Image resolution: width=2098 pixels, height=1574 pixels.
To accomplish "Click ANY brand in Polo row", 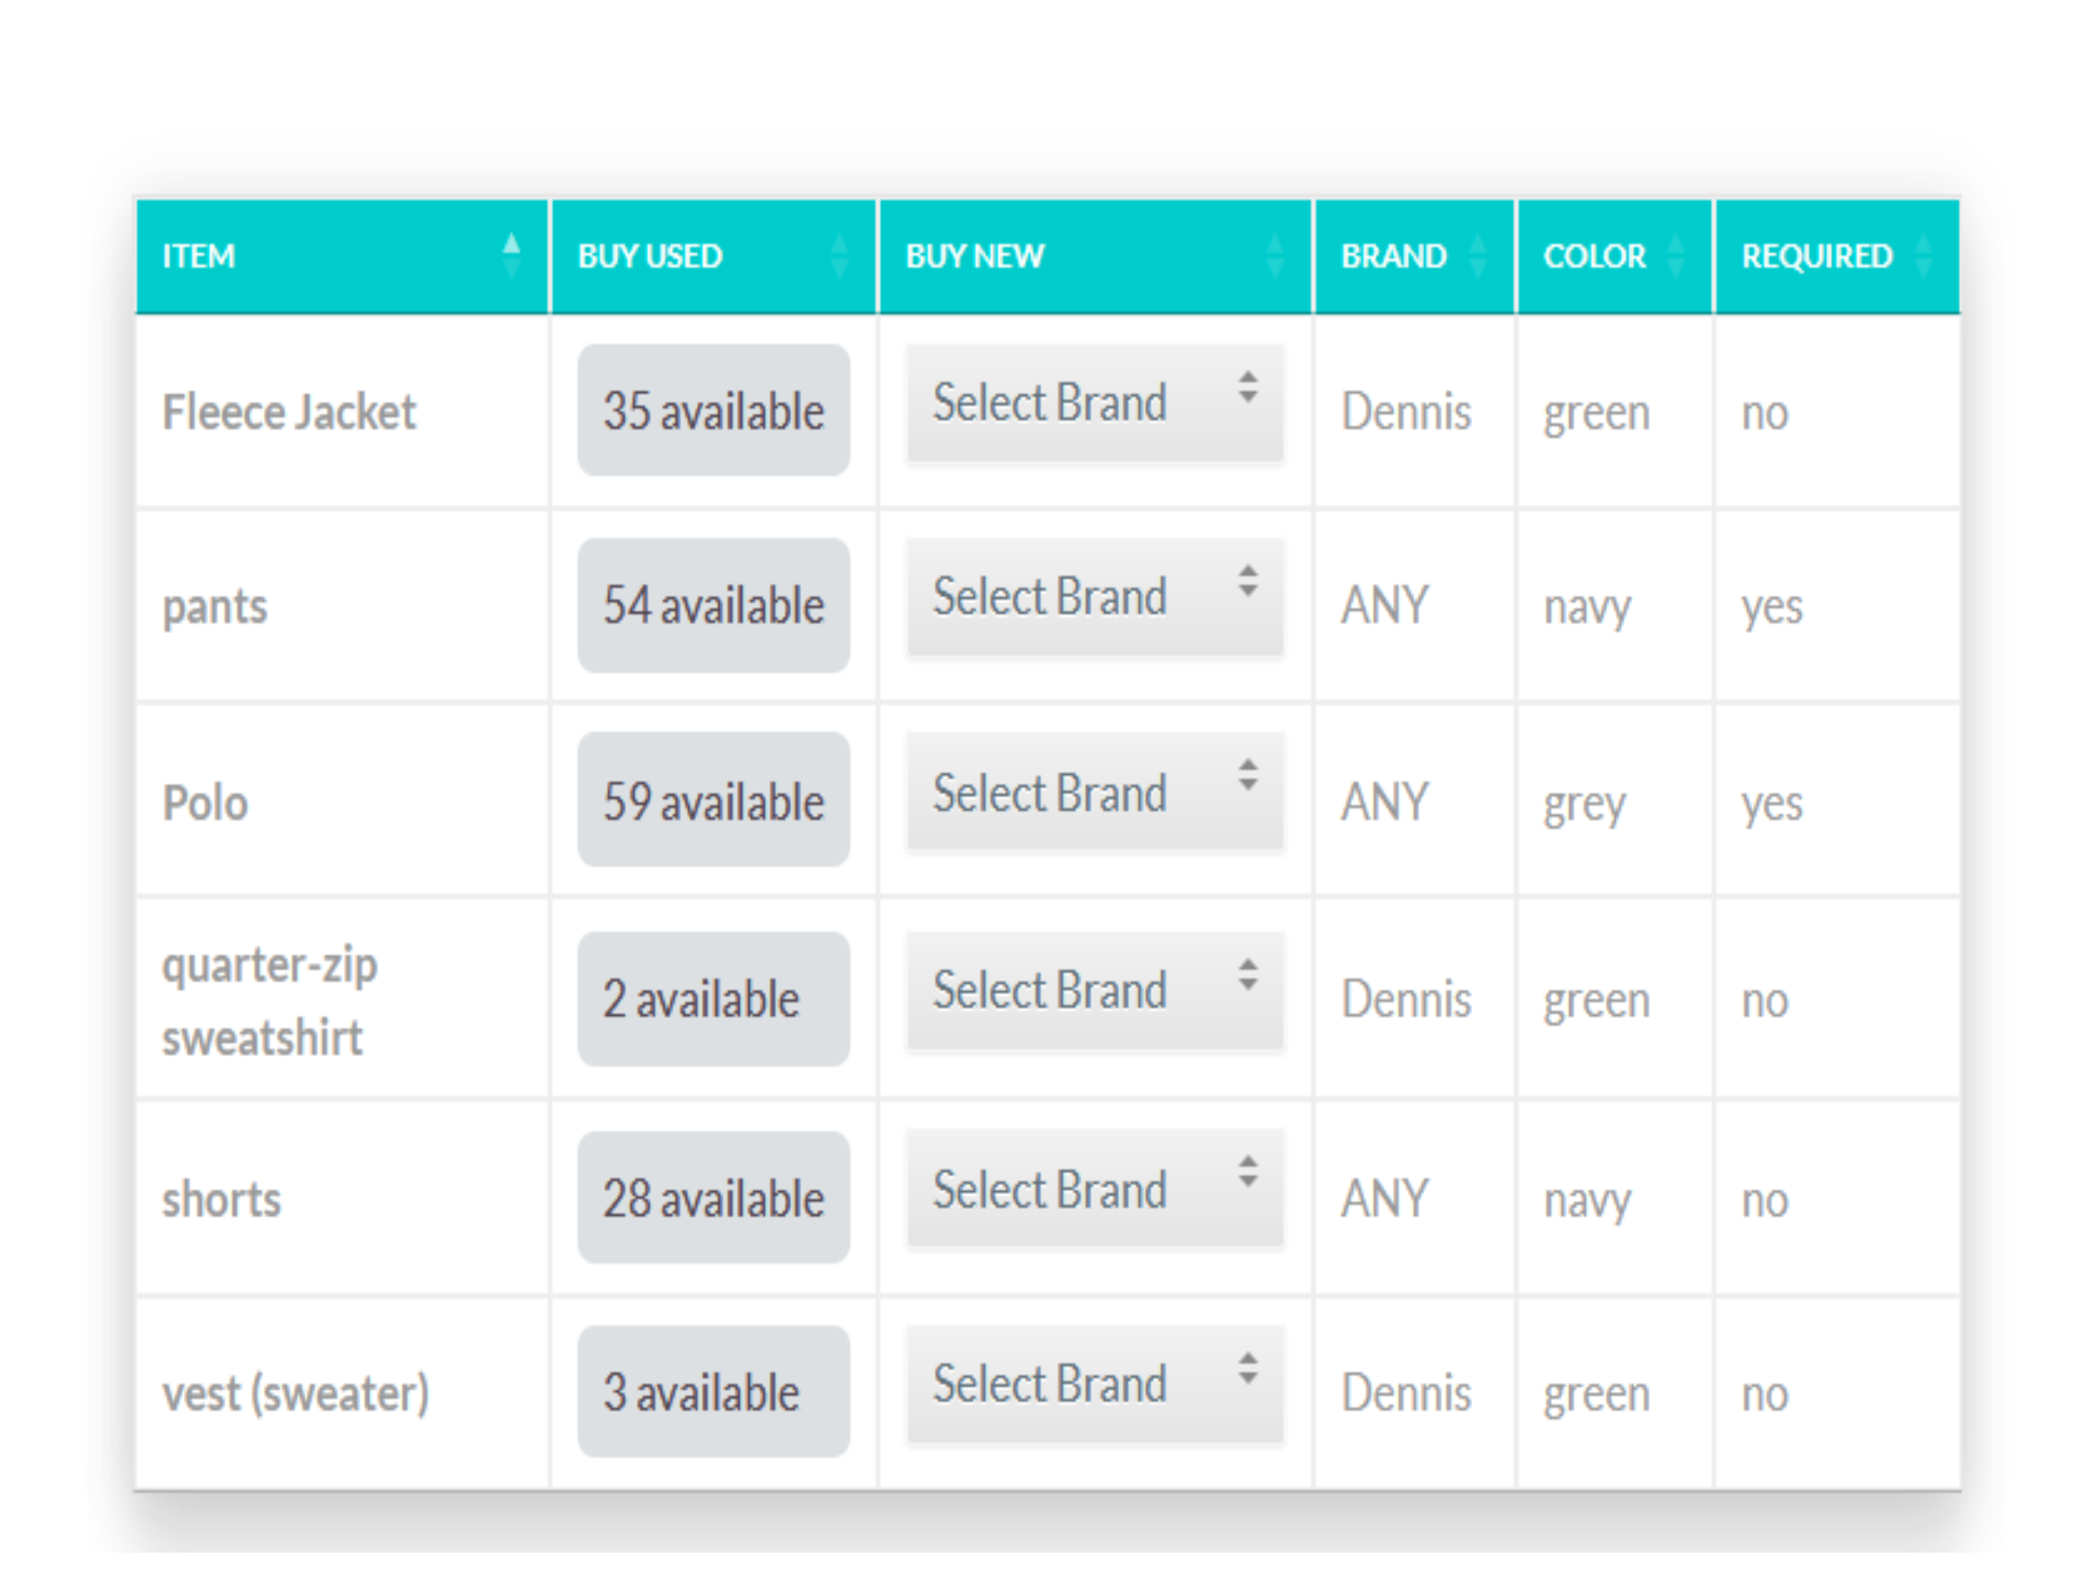I will pyautogui.click(x=1384, y=803).
